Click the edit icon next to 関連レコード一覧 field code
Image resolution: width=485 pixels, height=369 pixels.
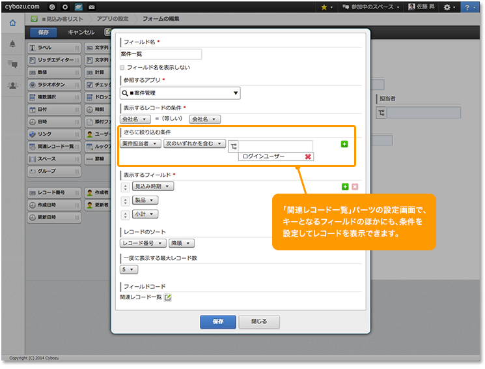pyautogui.click(x=167, y=298)
